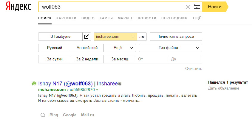
Task: Remove the insharee.com site filter
Action: click(133, 37)
